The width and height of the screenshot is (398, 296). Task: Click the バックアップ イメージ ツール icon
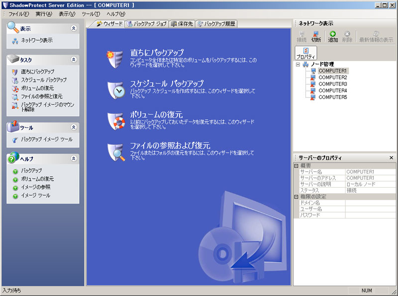[x=15, y=140]
